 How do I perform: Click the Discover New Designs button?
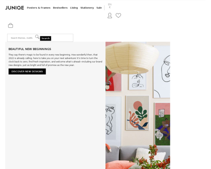[27, 71]
